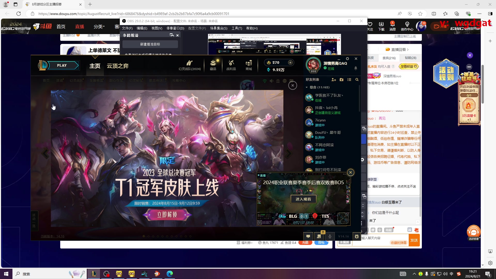Screen dimensions: 496x279
Task: Click Douyu 直播 nav link
Action: coord(80,27)
